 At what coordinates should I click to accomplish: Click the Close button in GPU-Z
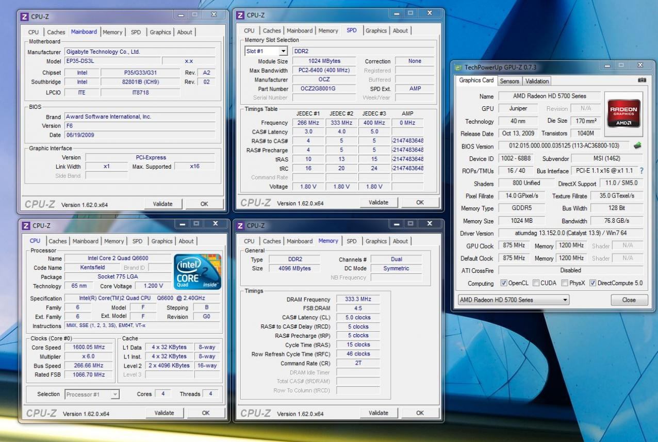(x=629, y=300)
